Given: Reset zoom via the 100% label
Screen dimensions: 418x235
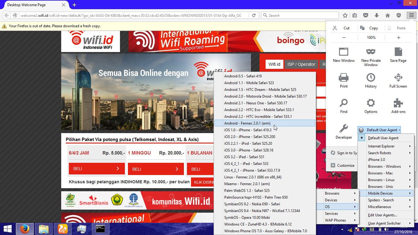Looking at the screenshot, I should 371,38.
